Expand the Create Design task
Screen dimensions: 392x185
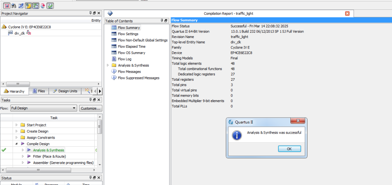16,131
